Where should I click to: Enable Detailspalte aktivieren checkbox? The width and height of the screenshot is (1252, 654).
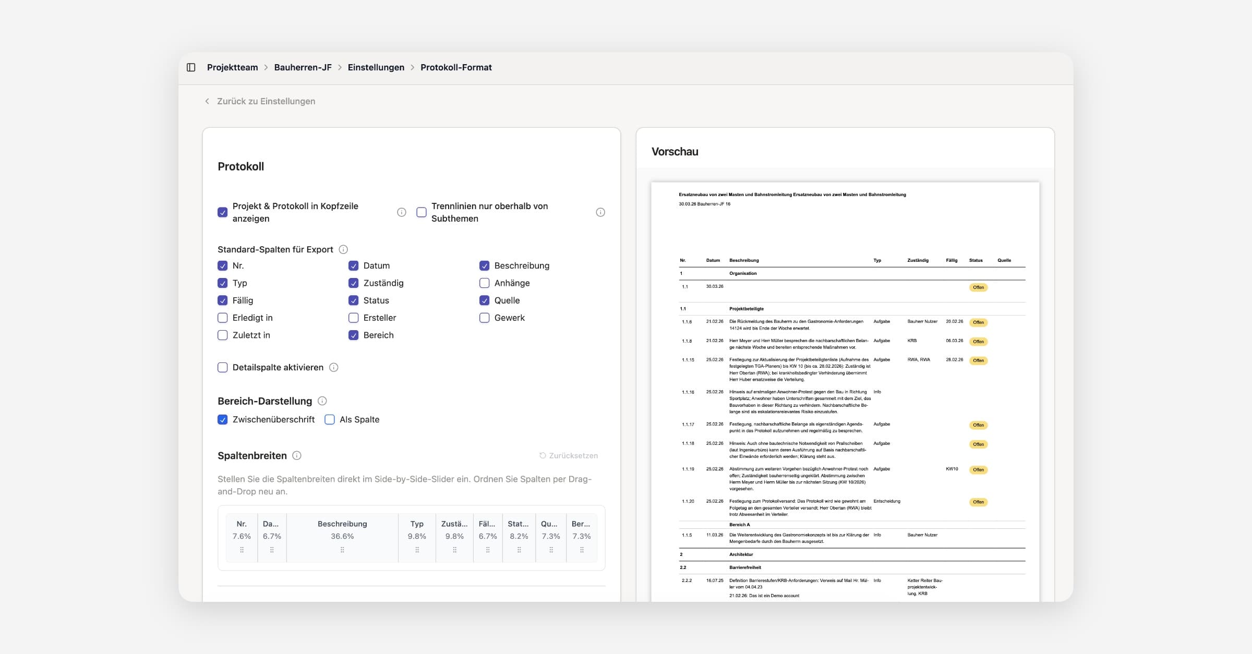click(223, 367)
